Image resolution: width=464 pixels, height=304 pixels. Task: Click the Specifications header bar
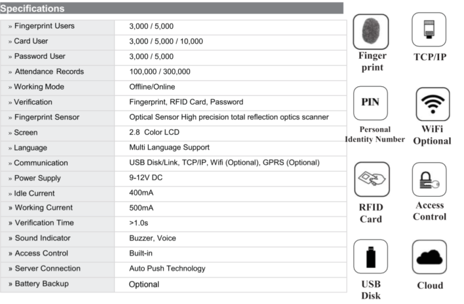172,8
